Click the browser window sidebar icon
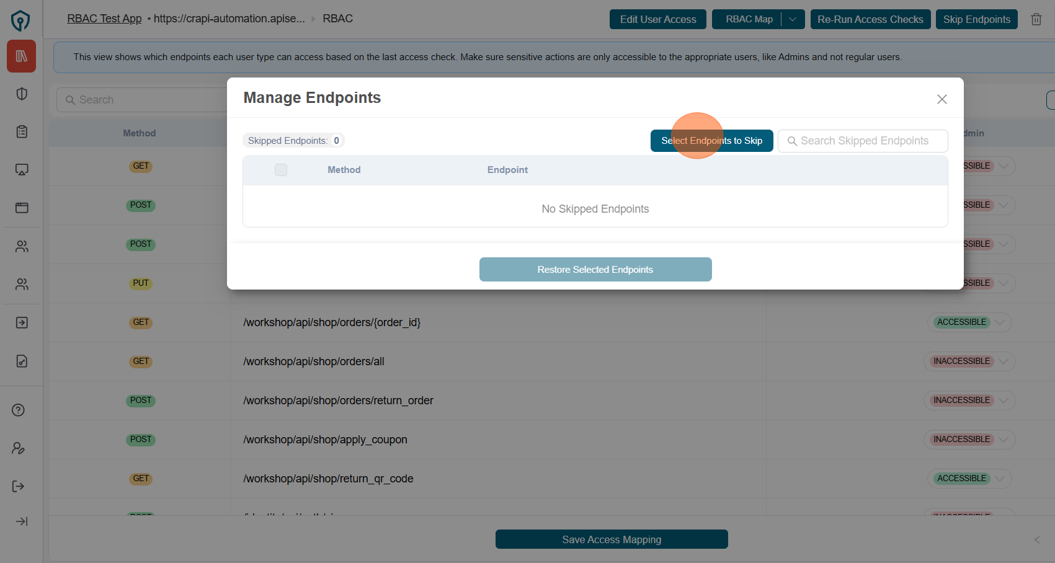 tap(22, 208)
